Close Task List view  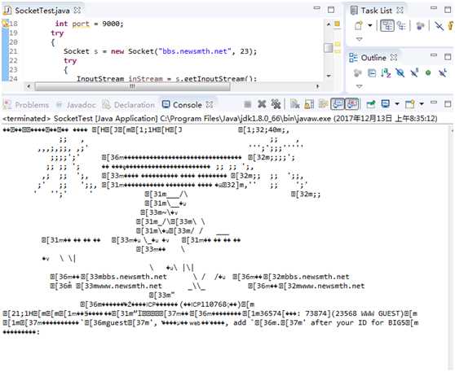(400, 10)
